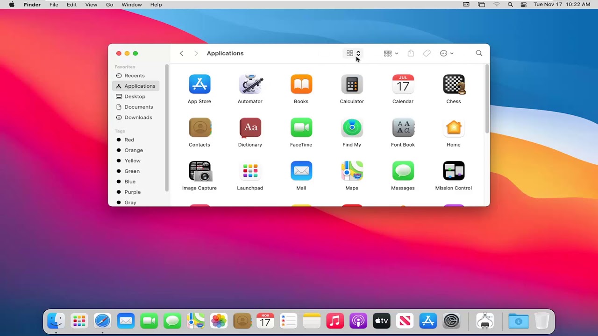The image size is (598, 336).
Task: Open the Go menu
Action: click(x=109, y=5)
